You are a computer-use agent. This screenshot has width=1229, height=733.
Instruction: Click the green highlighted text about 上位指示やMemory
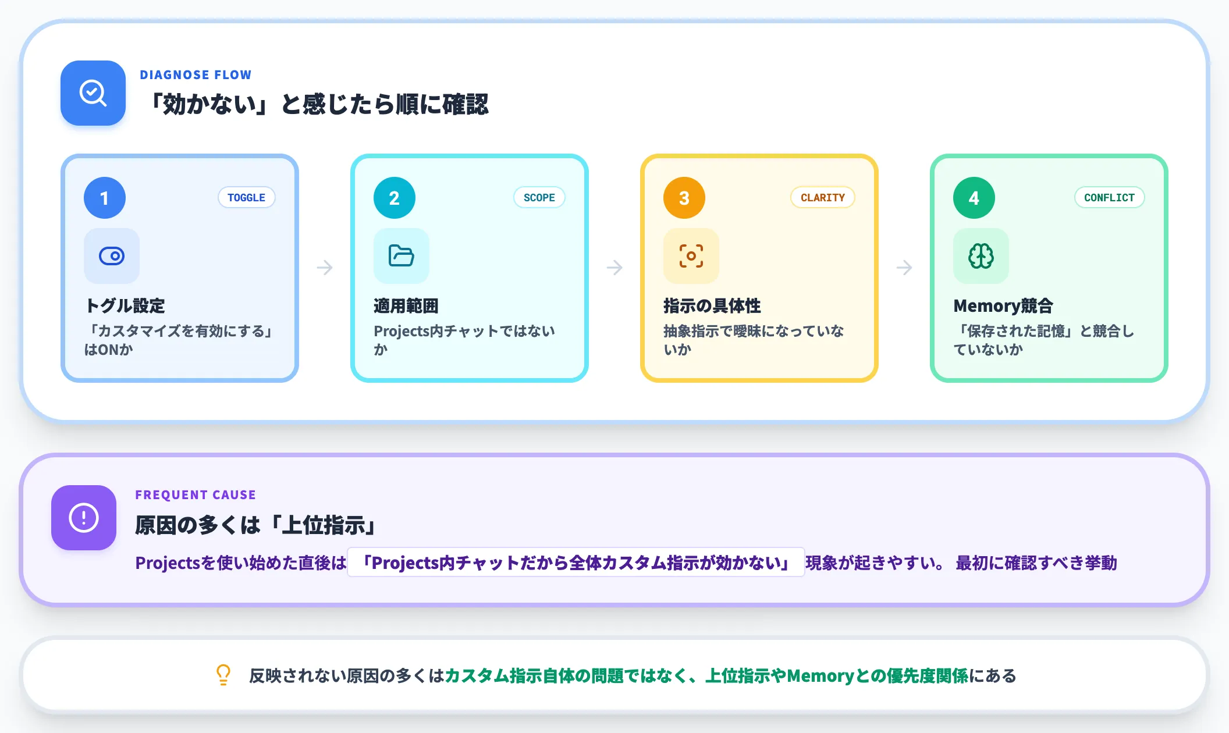(x=706, y=675)
